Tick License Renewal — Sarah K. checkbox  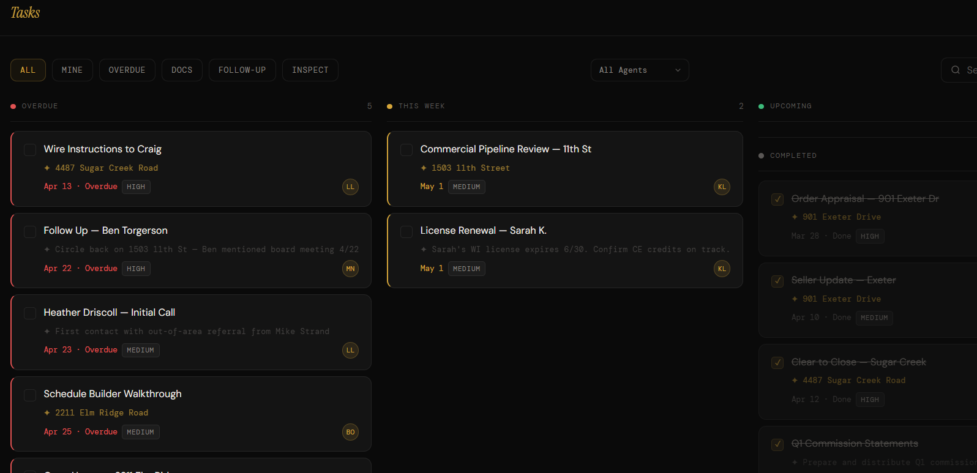406,231
